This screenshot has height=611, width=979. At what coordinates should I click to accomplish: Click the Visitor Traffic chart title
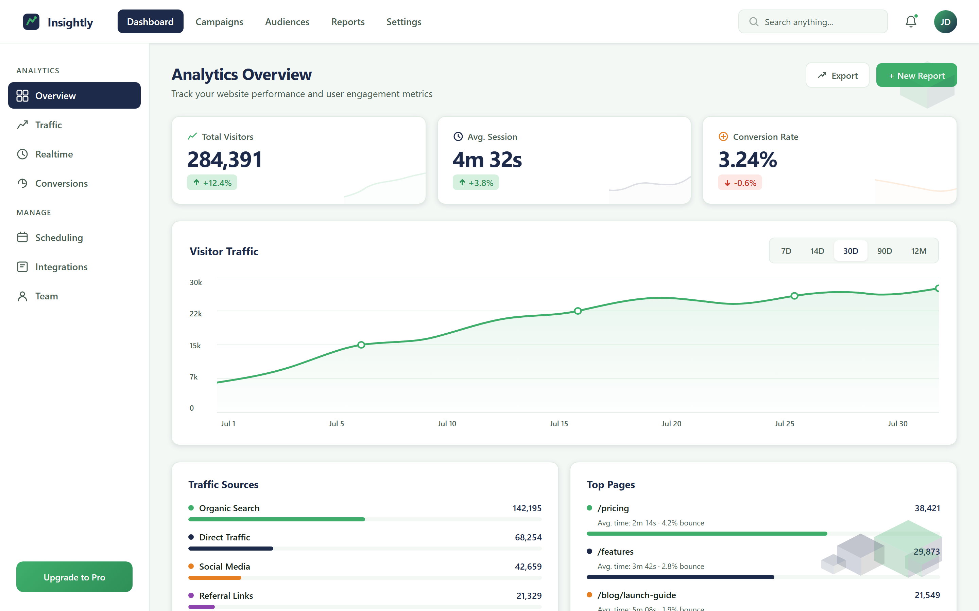pos(224,251)
